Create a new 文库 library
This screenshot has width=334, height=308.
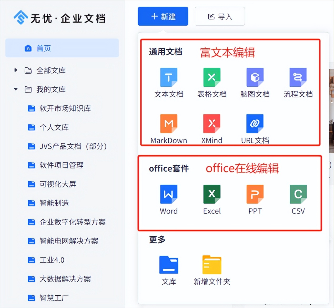pos(169,270)
